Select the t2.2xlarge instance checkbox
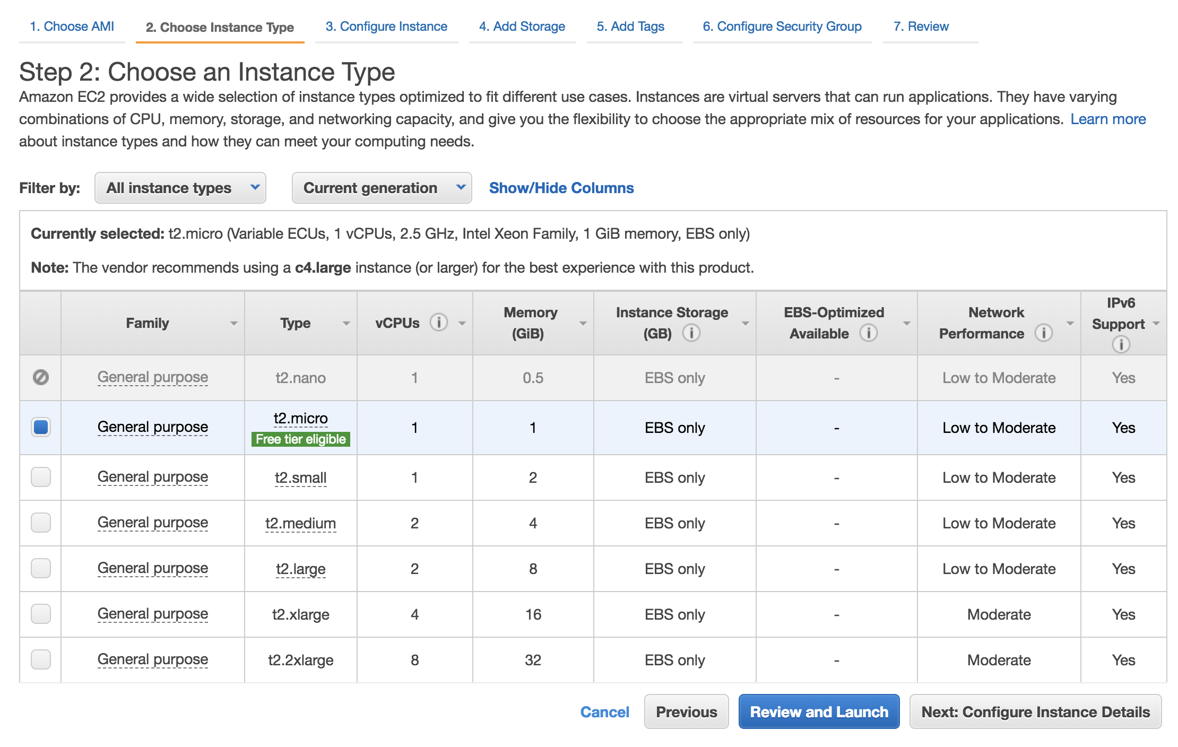 [41, 659]
